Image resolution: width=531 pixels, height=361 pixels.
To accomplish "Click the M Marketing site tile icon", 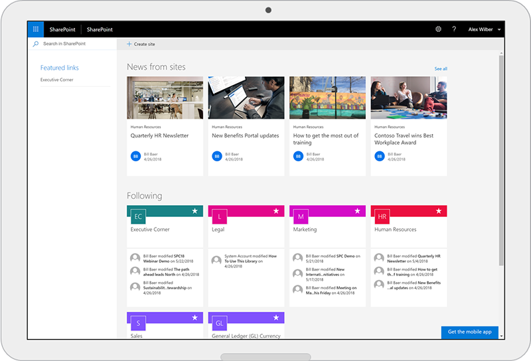I will [301, 216].
